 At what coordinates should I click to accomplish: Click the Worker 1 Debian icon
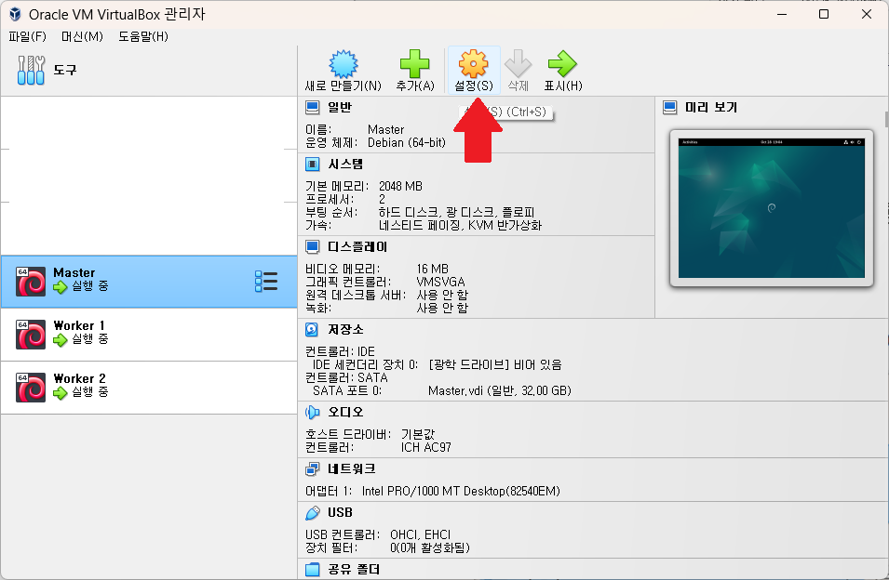pyautogui.click(x=31, y=335)
